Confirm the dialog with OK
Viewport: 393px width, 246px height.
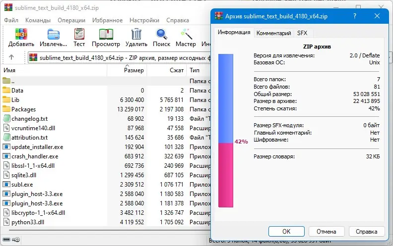286,232
